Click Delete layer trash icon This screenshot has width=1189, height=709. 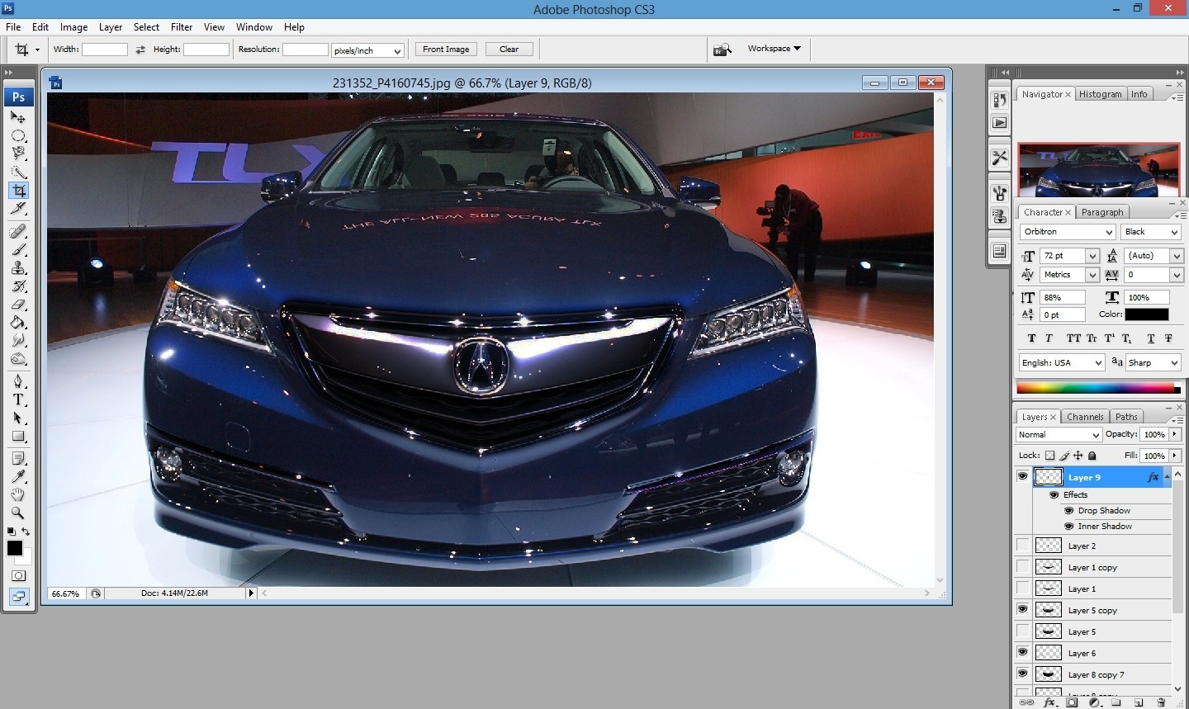pyautogui.click(x=1161, y=702)
